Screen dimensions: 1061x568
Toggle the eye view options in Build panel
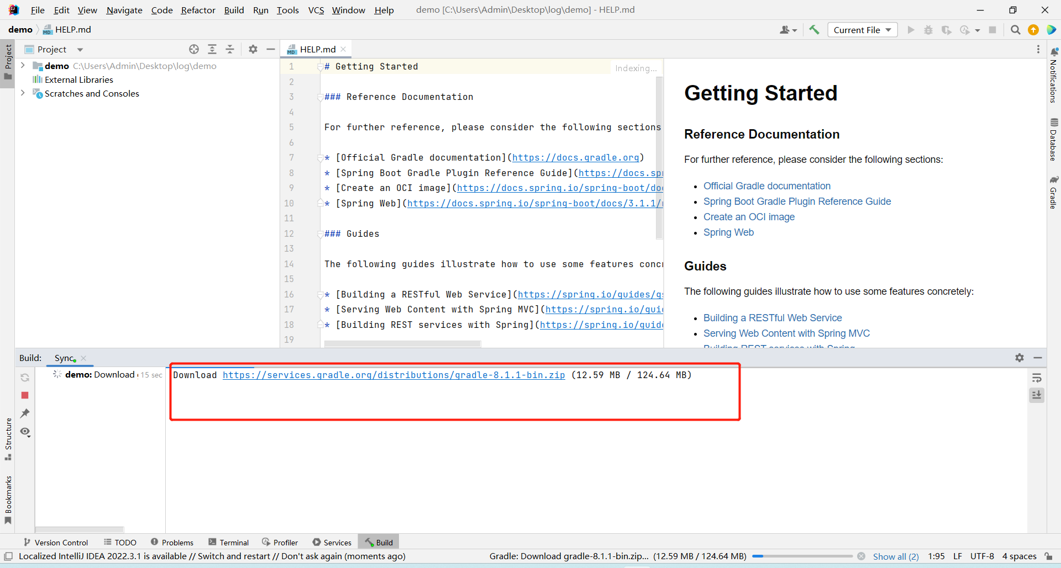pos(25,432)
